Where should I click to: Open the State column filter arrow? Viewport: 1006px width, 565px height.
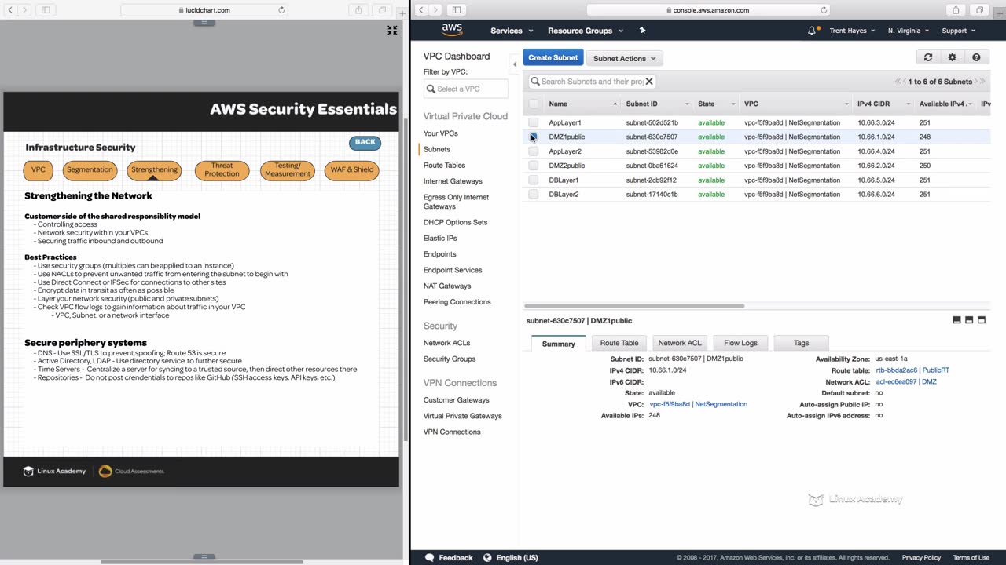(733, 104)
